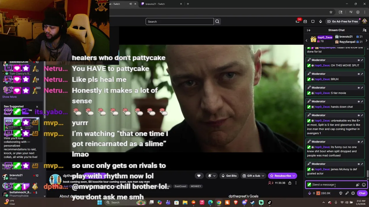This screenshot has width=369, height=207.
Task: Open Brave browser from the taskbar
Action: [236, 202]
